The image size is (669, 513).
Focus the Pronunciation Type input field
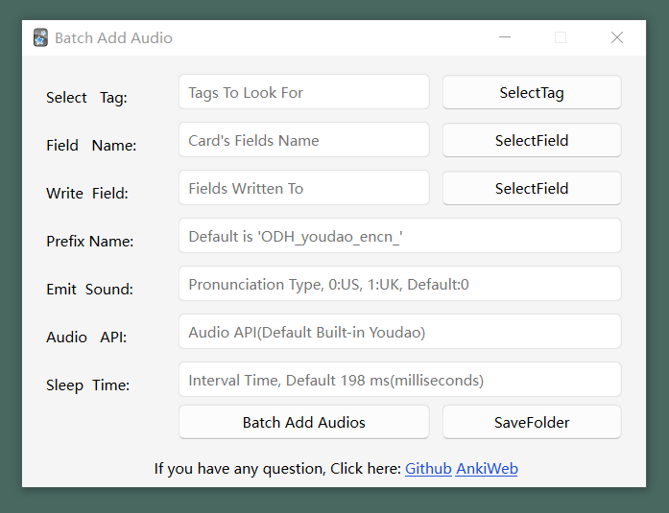pos(399,285)
